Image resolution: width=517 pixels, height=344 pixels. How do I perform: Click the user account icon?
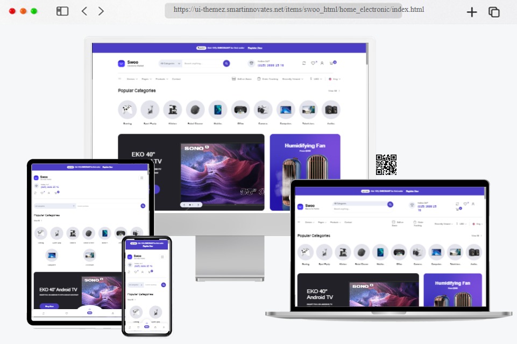coord(322,63)
